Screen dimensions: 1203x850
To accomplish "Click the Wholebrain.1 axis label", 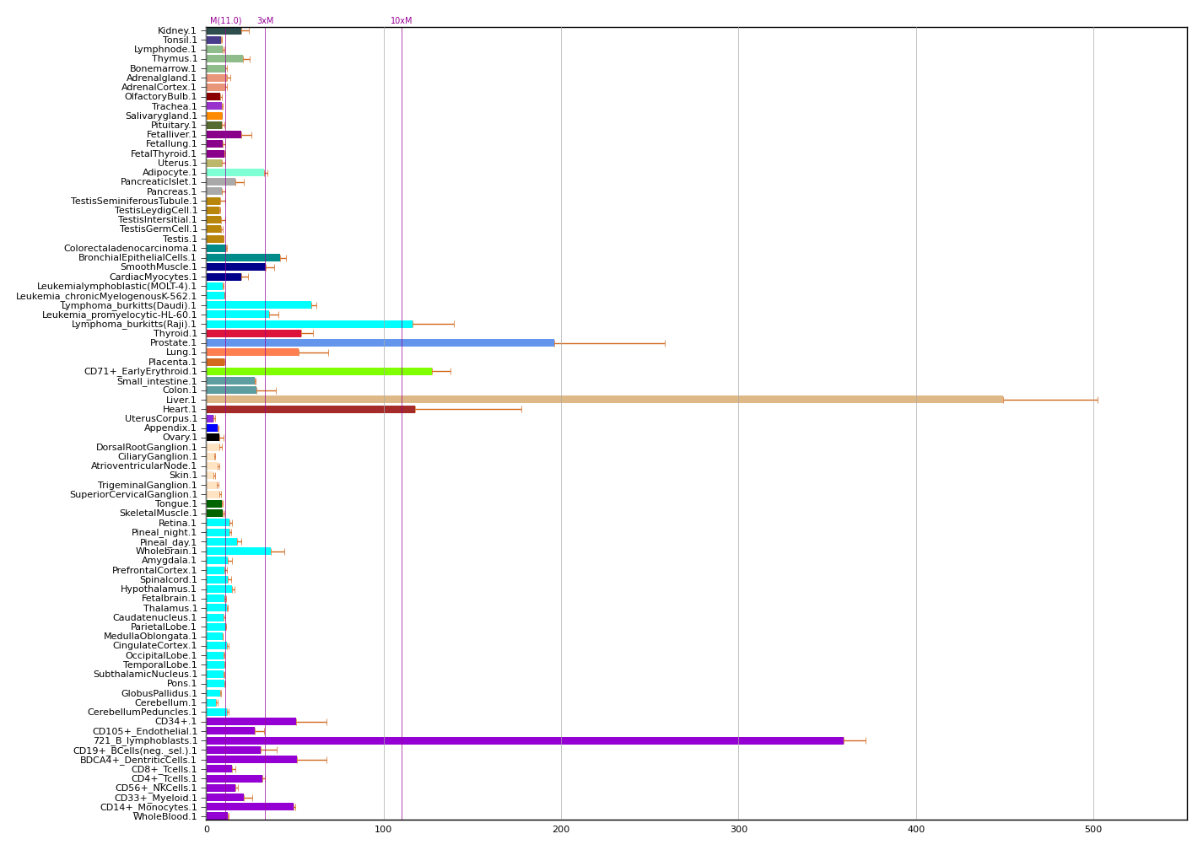I will [166, 551].
